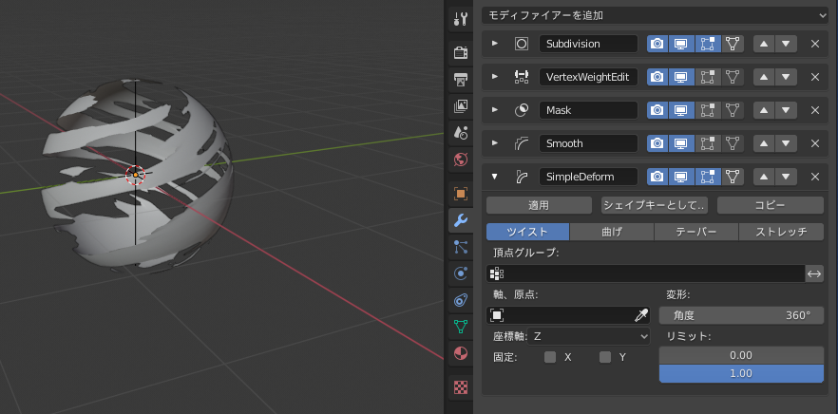
Task: Move the Smooth modifier down
Action: click(786, 143)
